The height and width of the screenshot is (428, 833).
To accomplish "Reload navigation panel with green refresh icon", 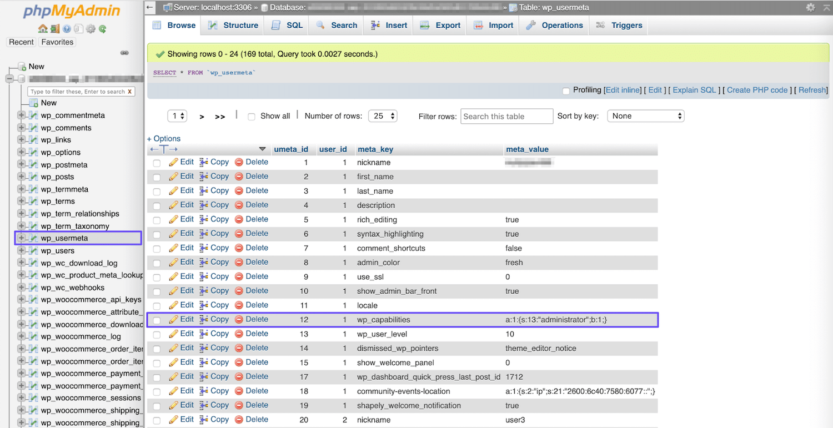I will pos(102,29).
